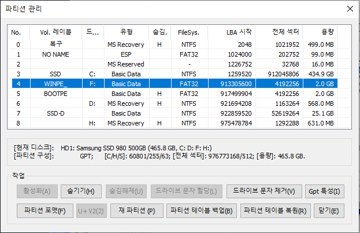Click the 전체 섹터 column header
Screen dimensions: 360x233
tap(279, 32)
